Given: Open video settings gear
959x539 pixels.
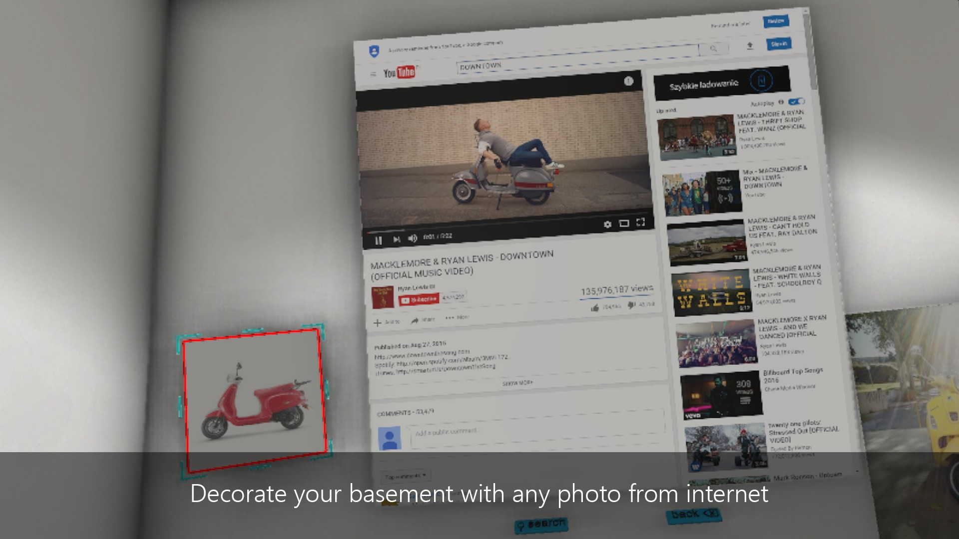Looking at the screenshot, I should pos(607,225).
